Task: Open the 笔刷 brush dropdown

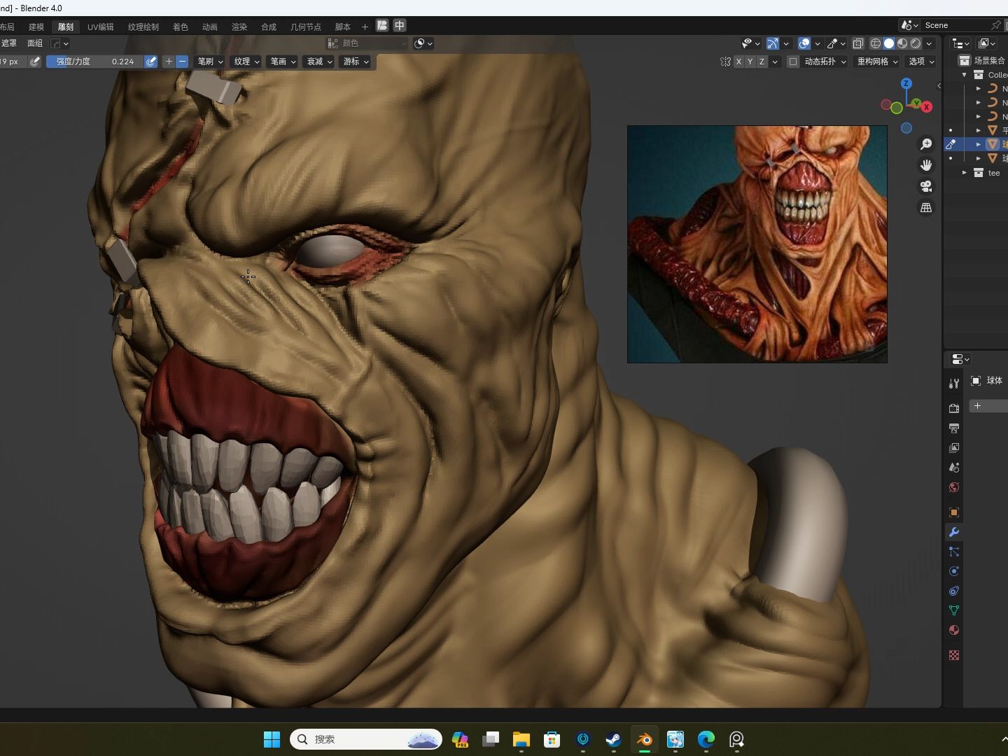Action: pos(210,62)
